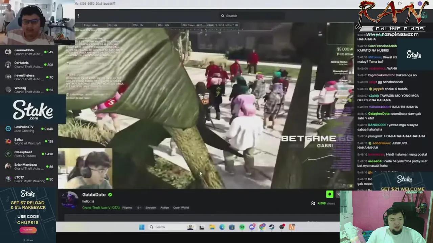Select the 18+ tag
Screen dimensions: 433x243
coord(138,208)
